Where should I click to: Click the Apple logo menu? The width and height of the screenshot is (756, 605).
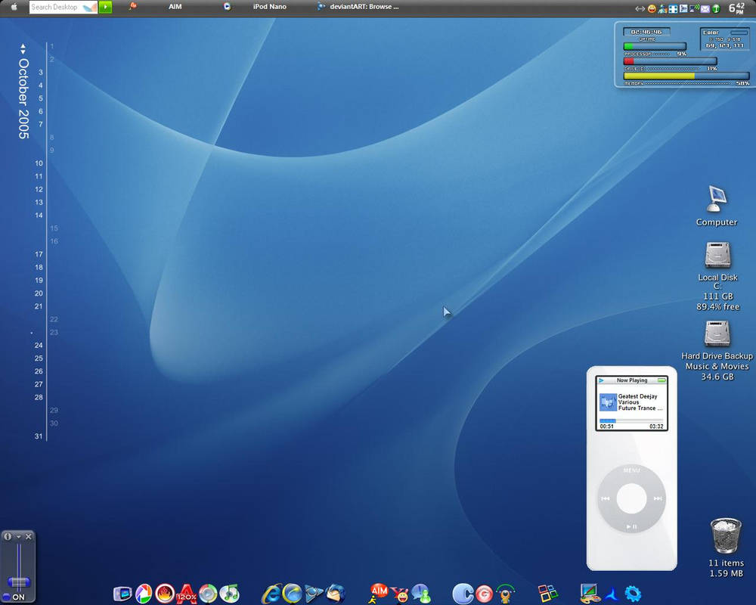[x=14, y=7]
